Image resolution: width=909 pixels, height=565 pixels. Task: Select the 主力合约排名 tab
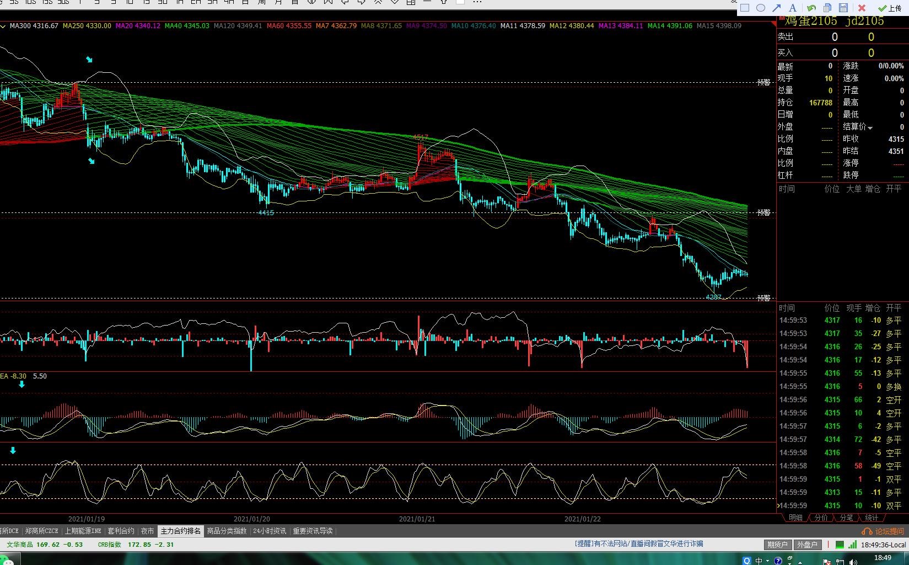point(180,531)
